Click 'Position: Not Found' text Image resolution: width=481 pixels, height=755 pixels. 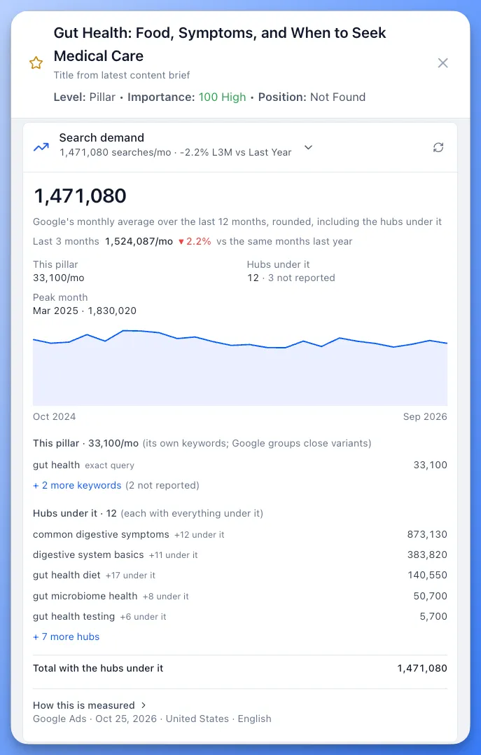click(x=312, y=97)
